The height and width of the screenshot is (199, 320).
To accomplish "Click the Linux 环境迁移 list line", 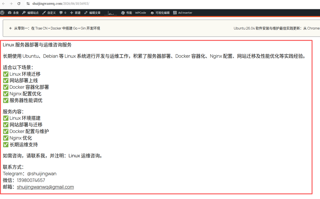I will pyautogui.click(x=22, y=74).
